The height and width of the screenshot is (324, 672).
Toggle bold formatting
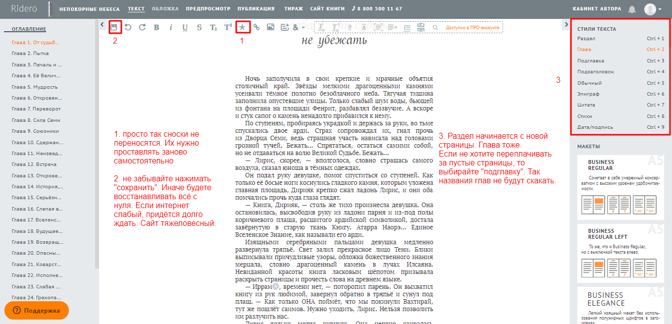point(156,27)
